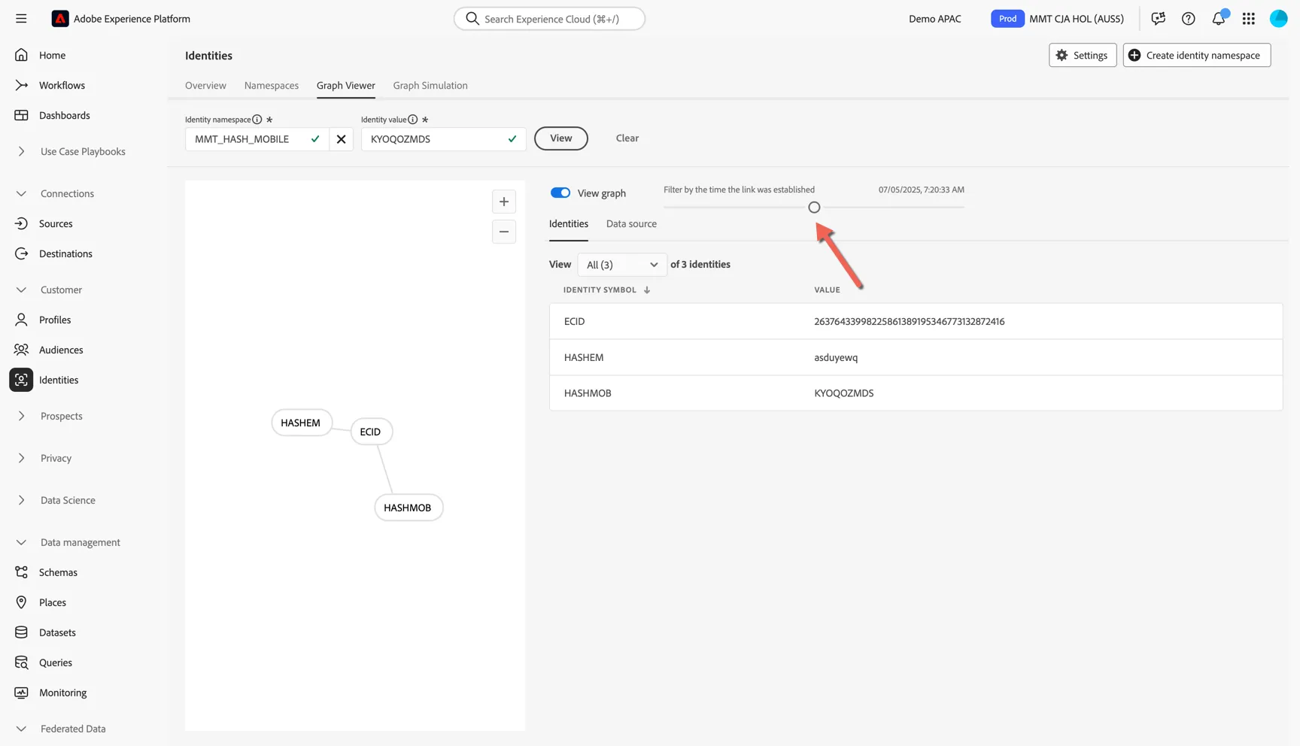The width and height of the screenshot is (1300, 746).
Task: Click the Identity value input field
Action: pyautogui.click(x=443, y=139)
